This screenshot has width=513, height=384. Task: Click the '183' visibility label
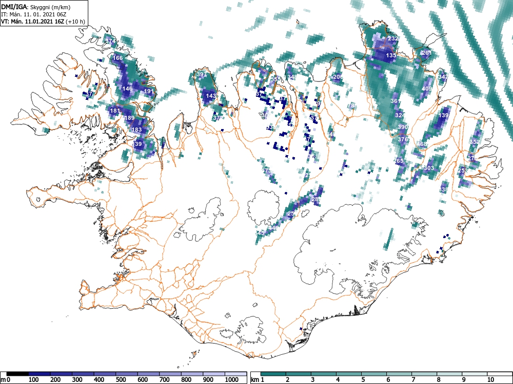point(136,130)
